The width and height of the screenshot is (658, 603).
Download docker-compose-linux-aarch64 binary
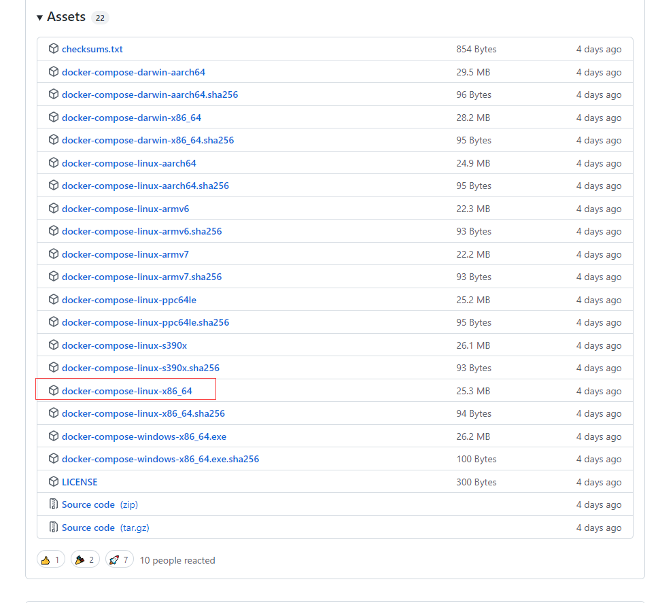[x=129, y=163]
